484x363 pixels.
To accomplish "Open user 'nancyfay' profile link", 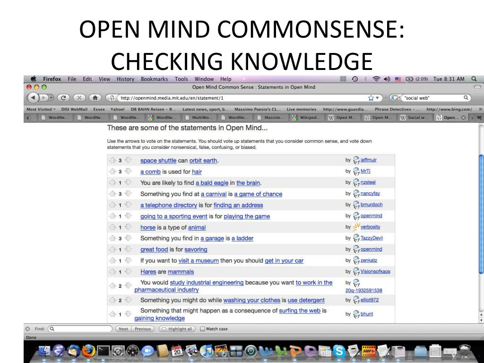I will [x=370, y=193].
